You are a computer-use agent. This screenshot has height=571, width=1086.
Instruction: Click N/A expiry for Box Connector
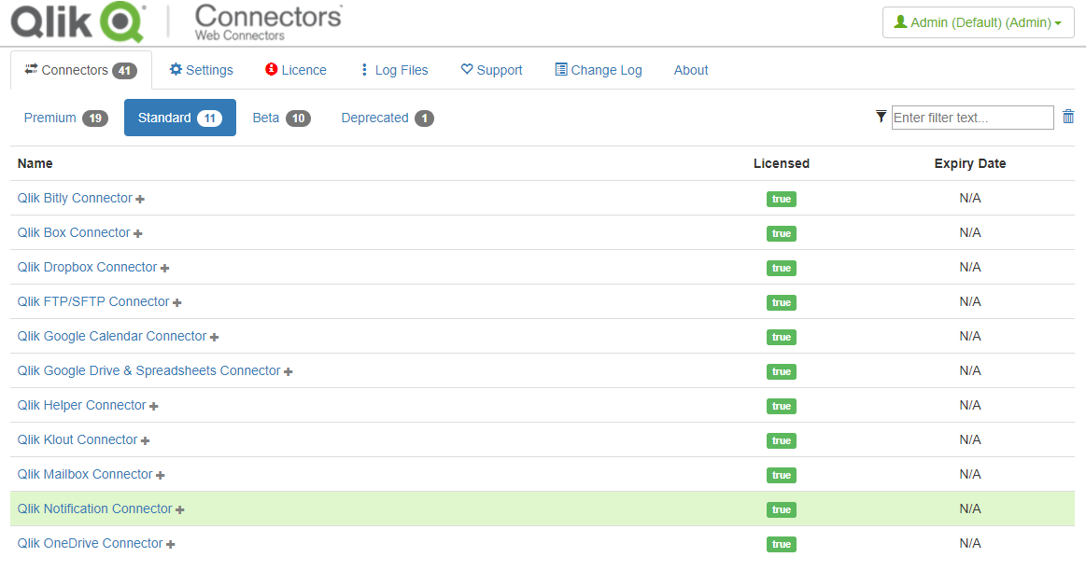[x=969, y=232]
